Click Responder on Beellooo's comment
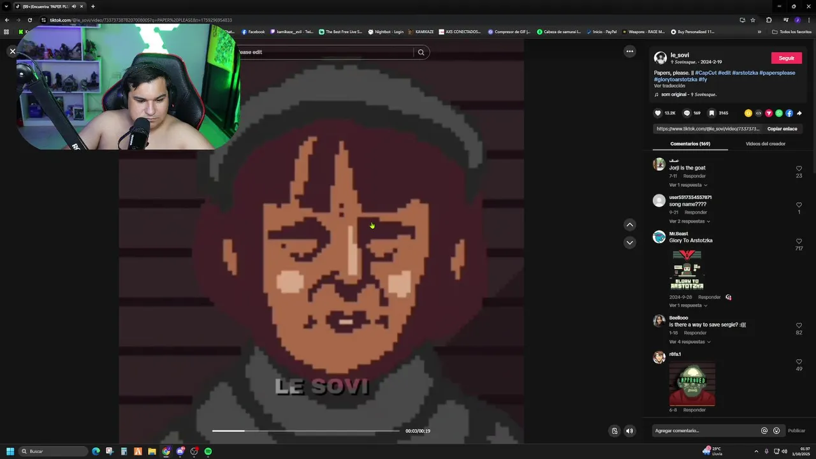Viewport: 816px width, 459px height. pyautogui.click(x=695, y=333)
